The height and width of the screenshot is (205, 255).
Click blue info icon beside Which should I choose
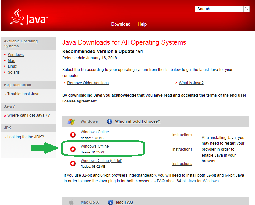(109, 121)
